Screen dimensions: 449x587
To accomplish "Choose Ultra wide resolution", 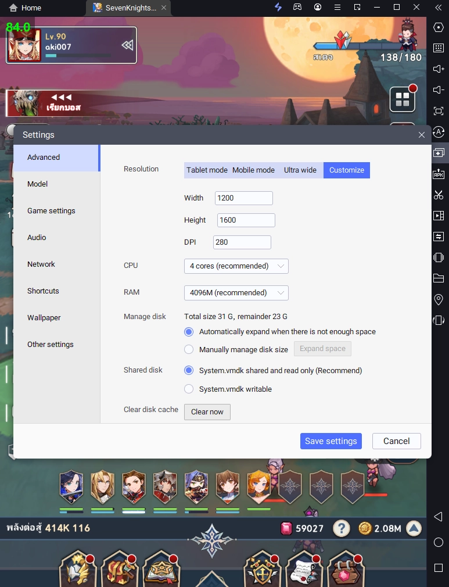I will [300, 170].
